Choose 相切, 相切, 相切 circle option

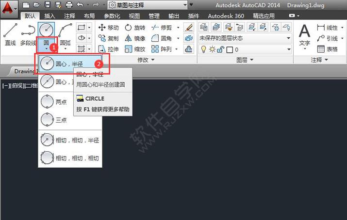click(x=70, y=158)
